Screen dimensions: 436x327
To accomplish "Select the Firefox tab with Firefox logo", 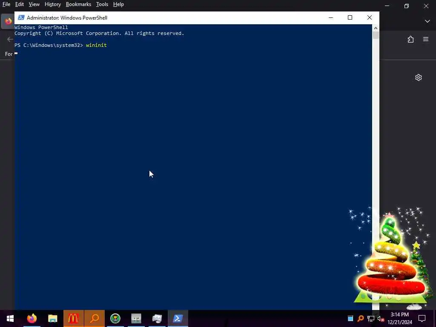I will (x=8, y=21).
